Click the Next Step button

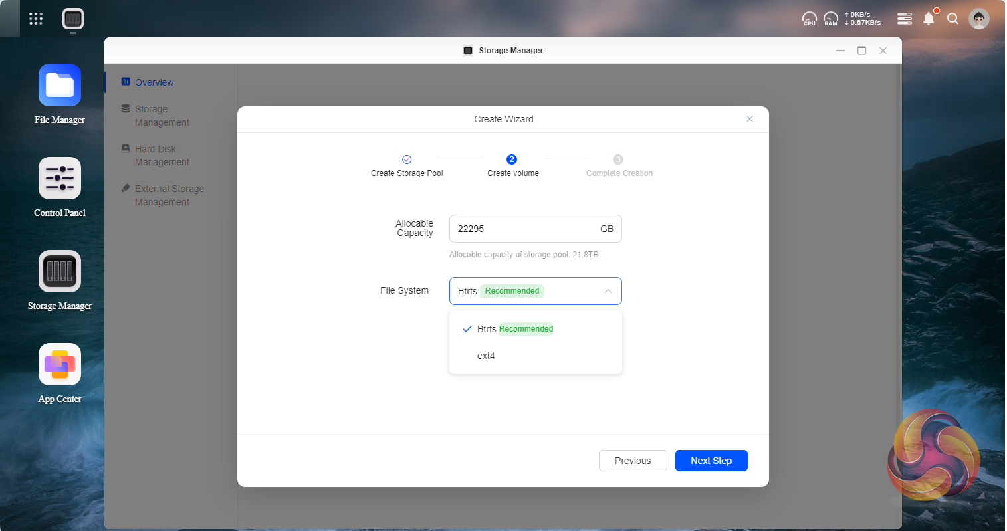(711, 461)
